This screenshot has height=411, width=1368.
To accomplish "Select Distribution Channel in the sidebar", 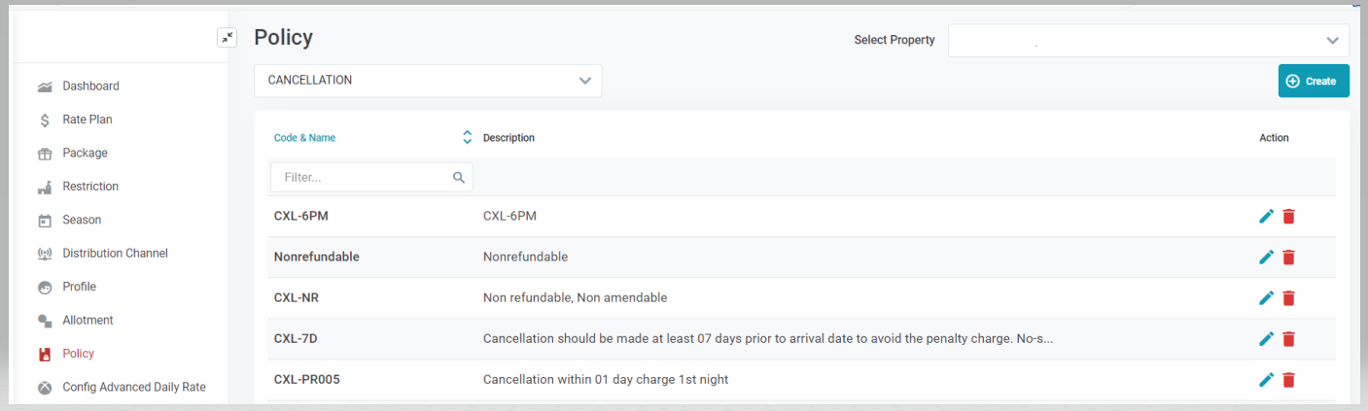I will [115, 254].
